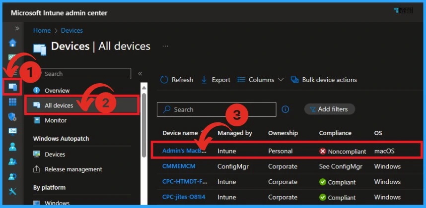
Task: Open Overview in the Devices menu
Action: pos(57,91)
